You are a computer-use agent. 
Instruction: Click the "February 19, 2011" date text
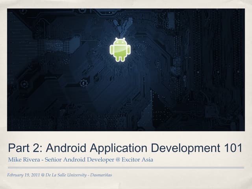click(x=24, y=174)
